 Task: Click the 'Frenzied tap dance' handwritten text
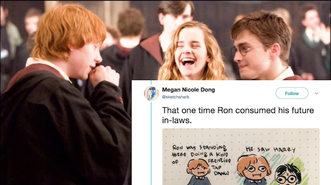[x=219, y=167]
